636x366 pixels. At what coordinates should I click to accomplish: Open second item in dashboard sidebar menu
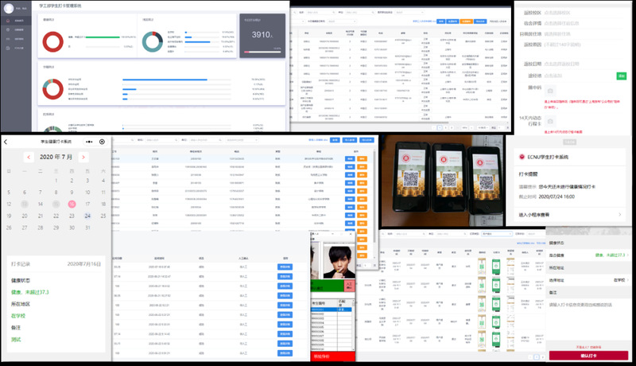click(16, 29)
